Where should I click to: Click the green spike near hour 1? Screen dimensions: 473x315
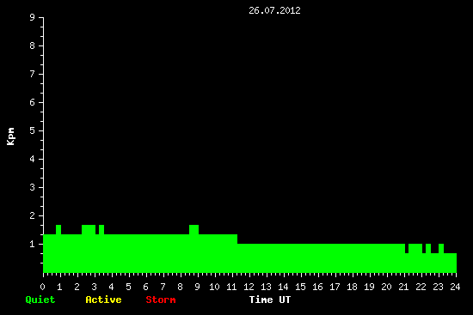pos(58,229)
